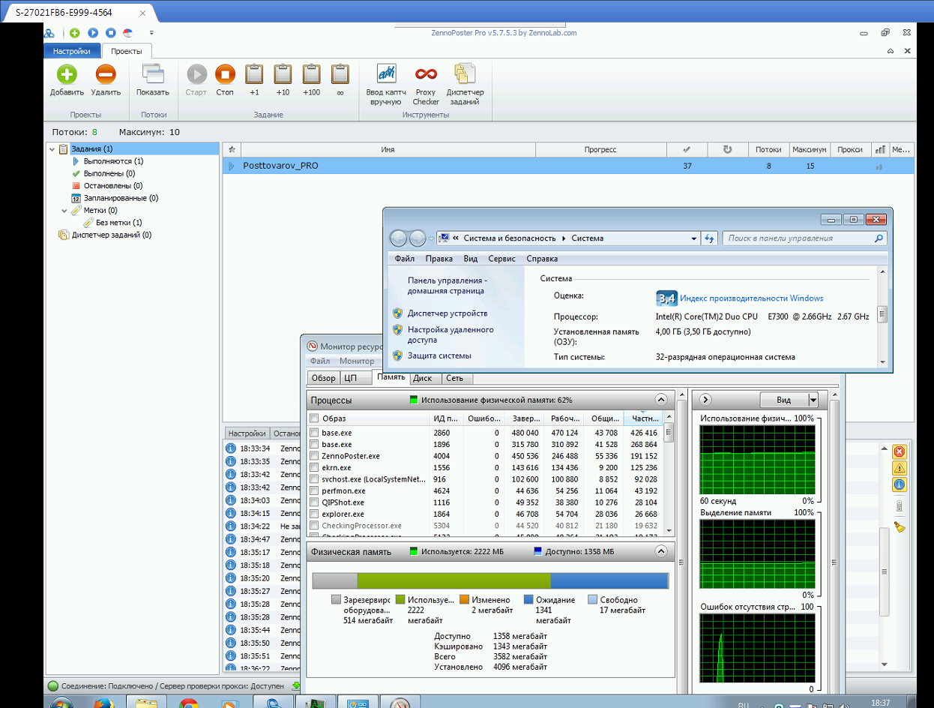Viewport: 934px width, 708px height.
Task: Click the Поиск в панели управления field
Action: 805,238
